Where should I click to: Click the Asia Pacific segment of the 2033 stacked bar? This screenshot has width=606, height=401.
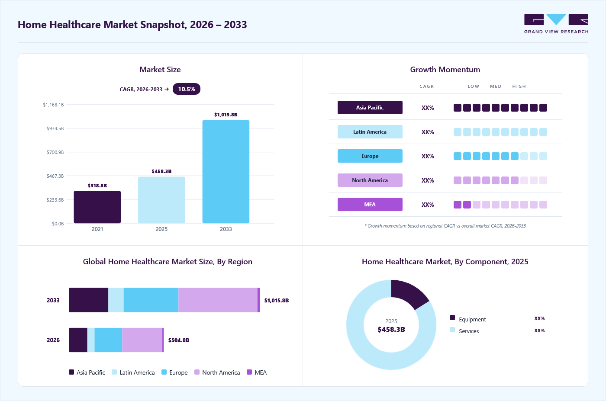click(89, 300)
